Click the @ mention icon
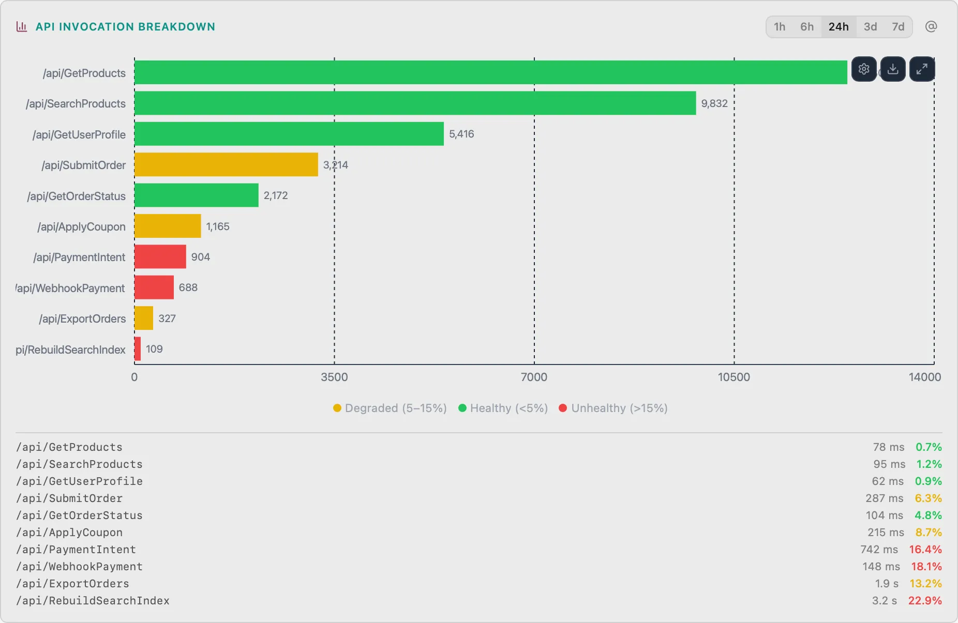Screen dimensions: 958x623 coord(931,27)
